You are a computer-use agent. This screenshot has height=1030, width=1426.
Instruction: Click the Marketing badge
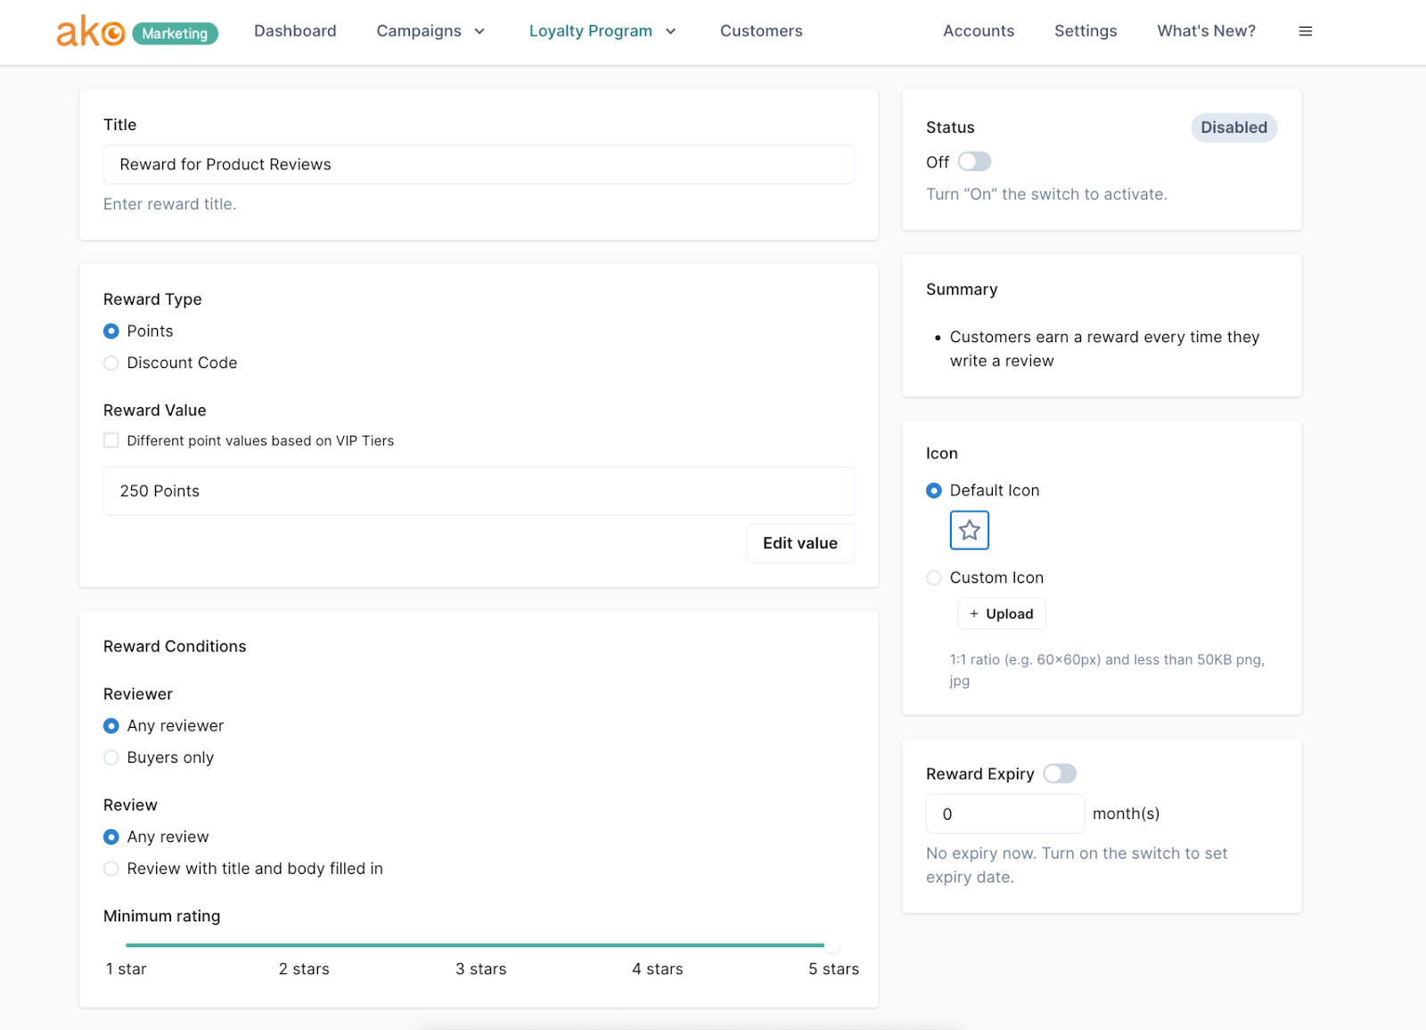[x=175, y=34]
